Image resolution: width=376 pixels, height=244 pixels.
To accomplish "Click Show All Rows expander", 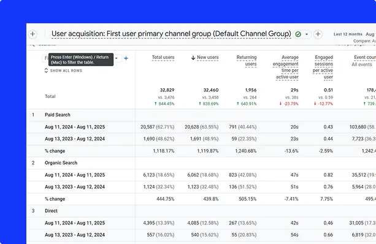I will [x=63, y=71].
